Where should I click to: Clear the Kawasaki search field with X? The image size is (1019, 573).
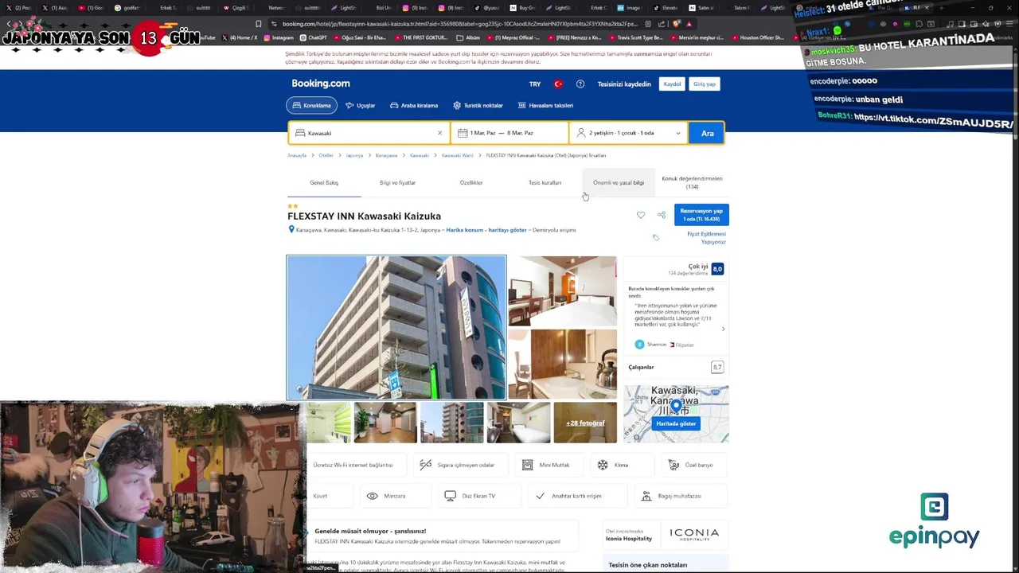(439, 133)
